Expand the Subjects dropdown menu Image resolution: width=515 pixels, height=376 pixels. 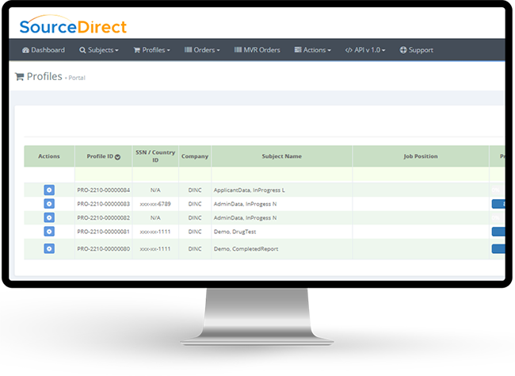tap(99, 50)
